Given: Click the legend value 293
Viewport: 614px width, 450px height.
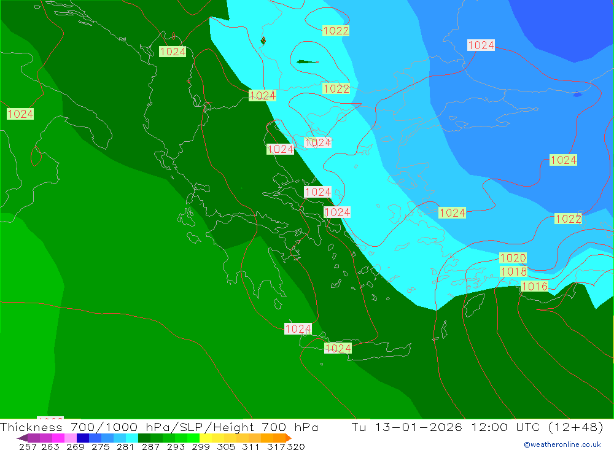Looking at the screenshot, I should [x=176, y=446].
